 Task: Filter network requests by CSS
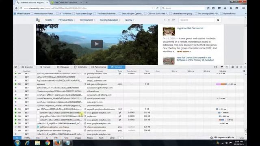pos(38,138)
